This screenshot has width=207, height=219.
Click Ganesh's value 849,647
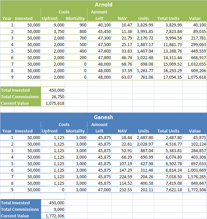coord(198,183)
